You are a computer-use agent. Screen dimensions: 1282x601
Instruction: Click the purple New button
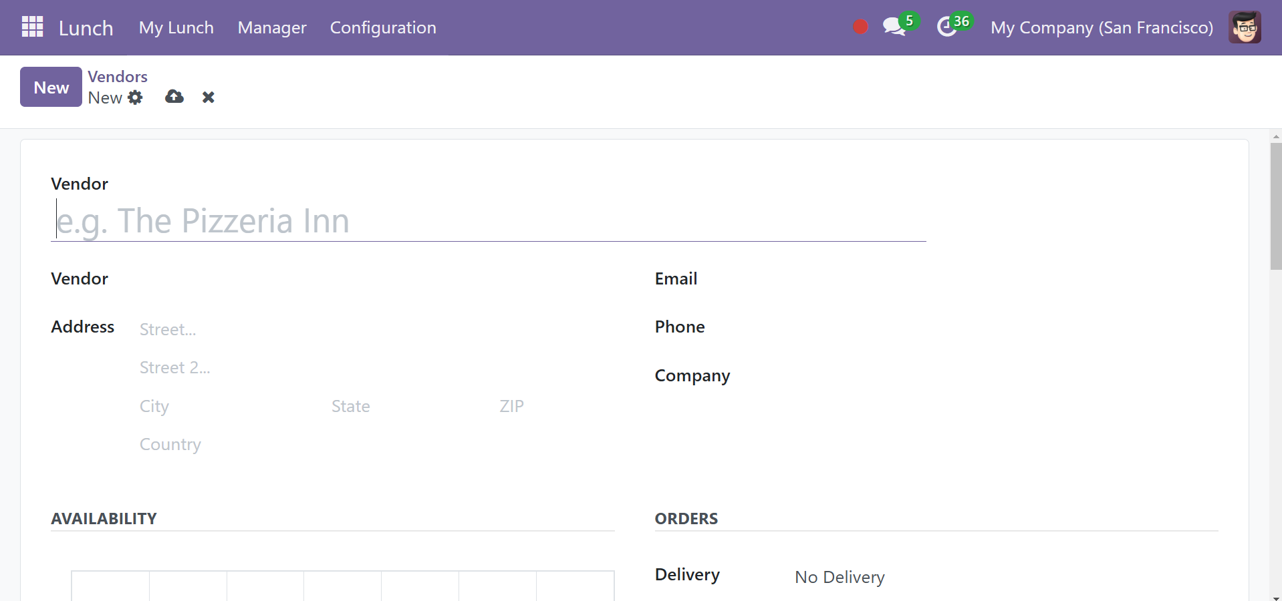[51, 87]
